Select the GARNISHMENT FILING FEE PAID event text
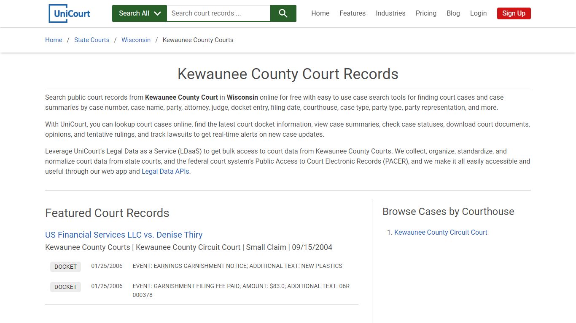 click(241, 291)
